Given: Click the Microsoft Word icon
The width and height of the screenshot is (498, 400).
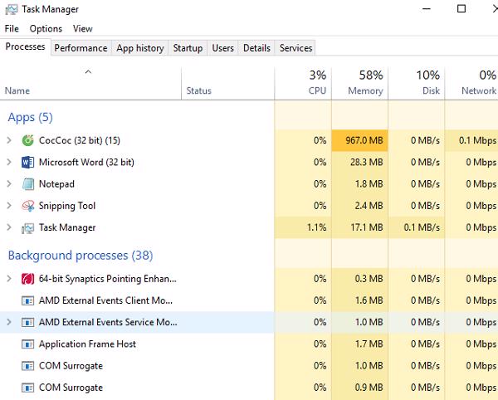Looking at the screenshot, I should coord(27,162).
